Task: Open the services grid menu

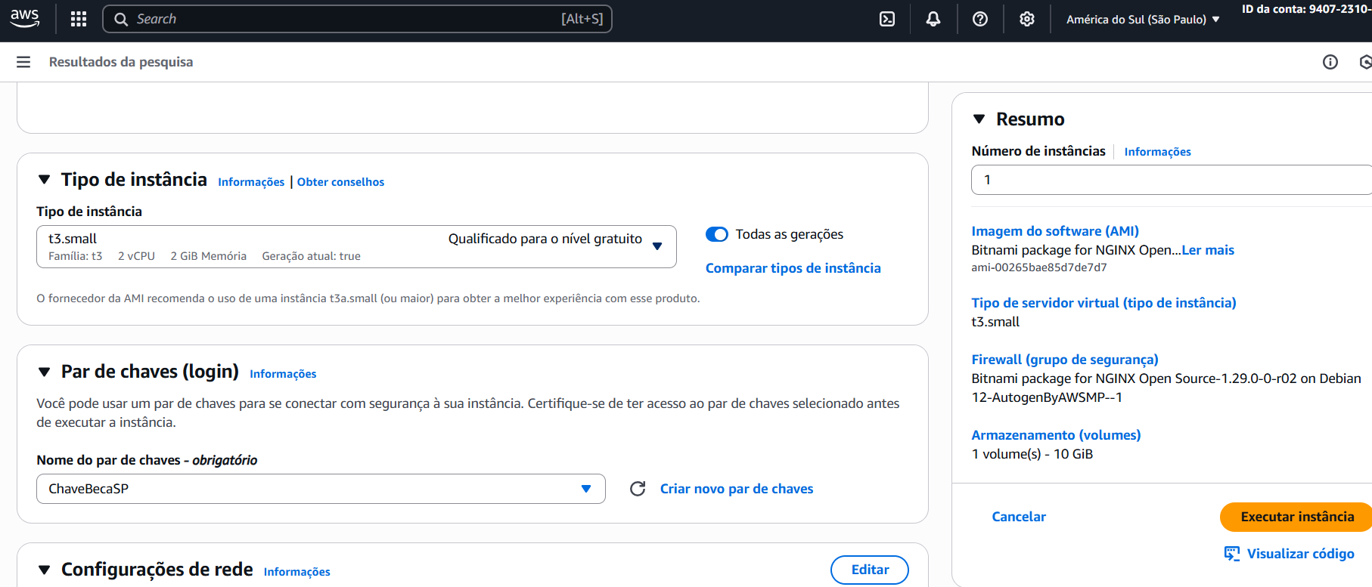Action: coord(79,19)
